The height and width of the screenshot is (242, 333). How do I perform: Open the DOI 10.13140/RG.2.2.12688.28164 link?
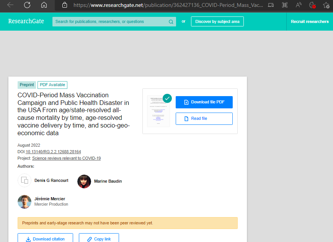pos(53,152)
